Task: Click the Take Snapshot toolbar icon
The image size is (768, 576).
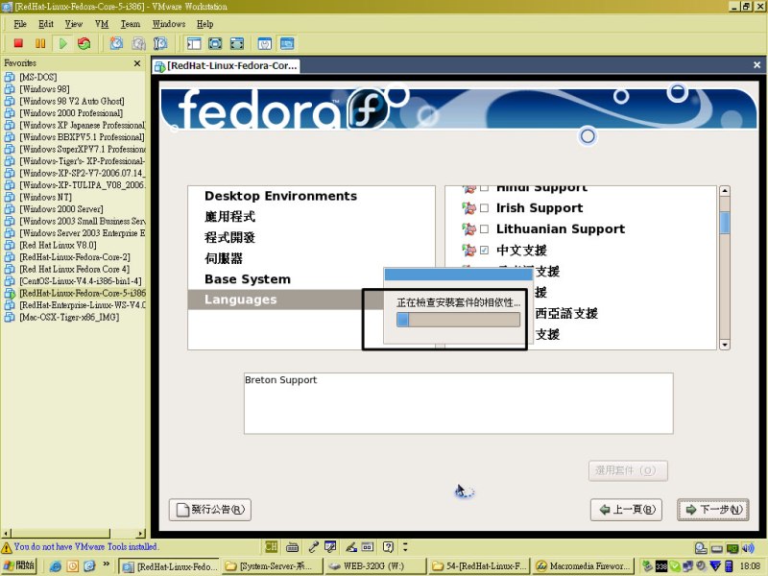Action: click(x=116, y=43)
